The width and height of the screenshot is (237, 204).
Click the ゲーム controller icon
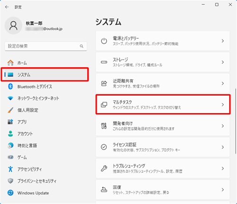tap(10, 157)
